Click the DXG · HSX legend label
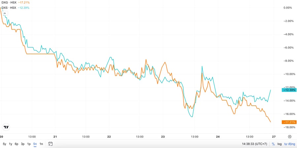The image size is (297, 148). pos(9,3)
